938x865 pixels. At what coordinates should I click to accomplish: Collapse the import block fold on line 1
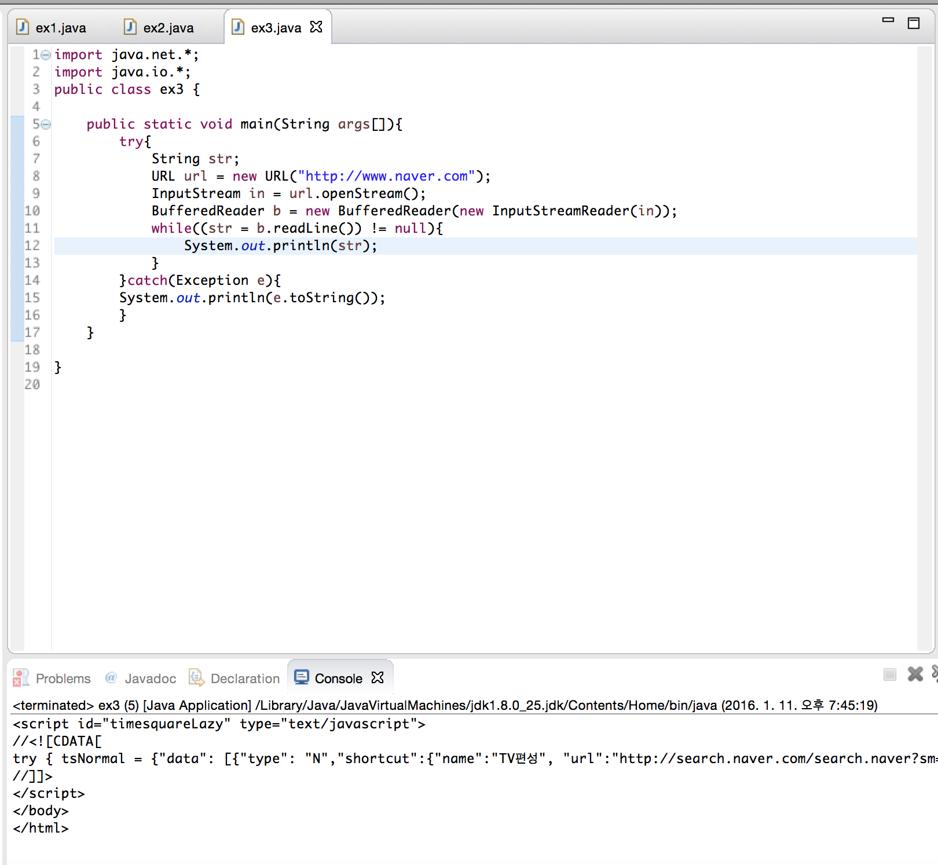(x=46, y=55)
